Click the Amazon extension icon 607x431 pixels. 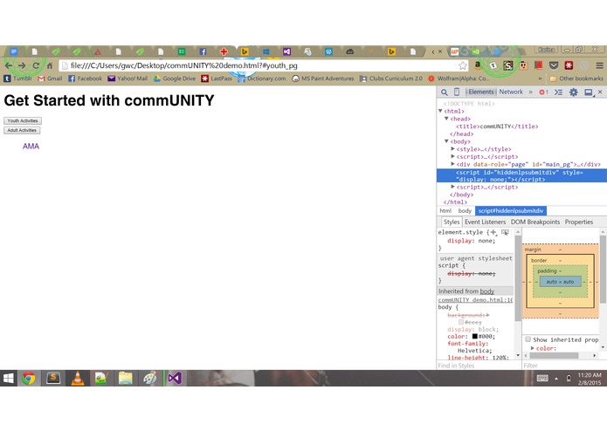click(x=478, y=65)
